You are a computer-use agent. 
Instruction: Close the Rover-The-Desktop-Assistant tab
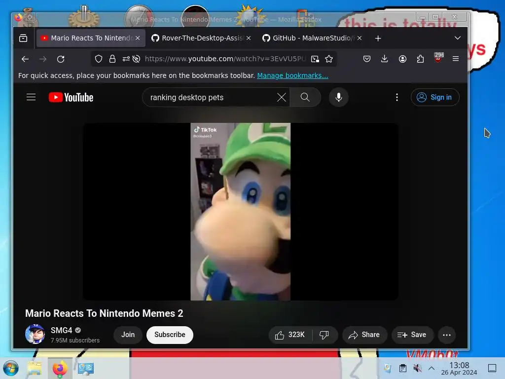[x=249, y=38]
